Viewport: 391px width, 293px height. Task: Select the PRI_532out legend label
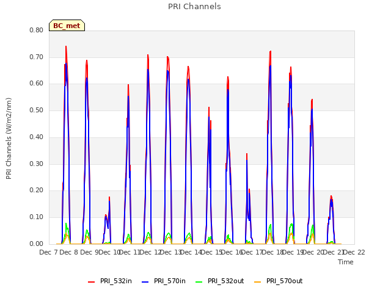(x=225, y=281)
